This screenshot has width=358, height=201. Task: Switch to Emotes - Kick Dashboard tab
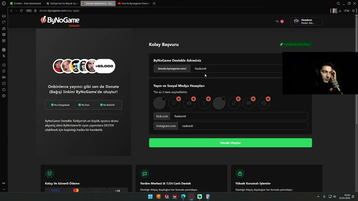(25, 3)
